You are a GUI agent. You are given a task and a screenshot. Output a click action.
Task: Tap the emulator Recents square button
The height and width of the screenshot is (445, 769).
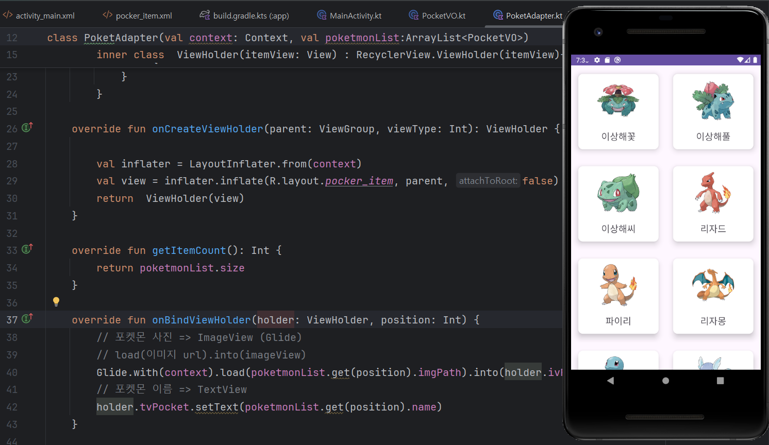[x=720, y=381]
